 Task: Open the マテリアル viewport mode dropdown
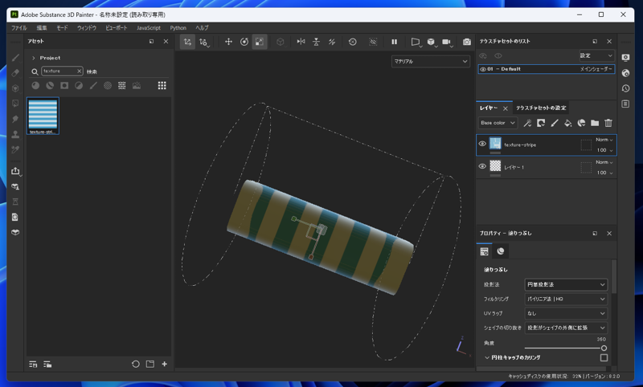pyautogui.click(x=431, y=62)
